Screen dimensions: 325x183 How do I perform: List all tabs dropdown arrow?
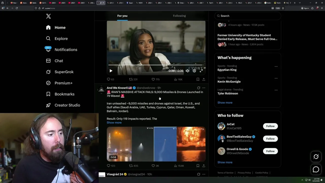[300, 3]
